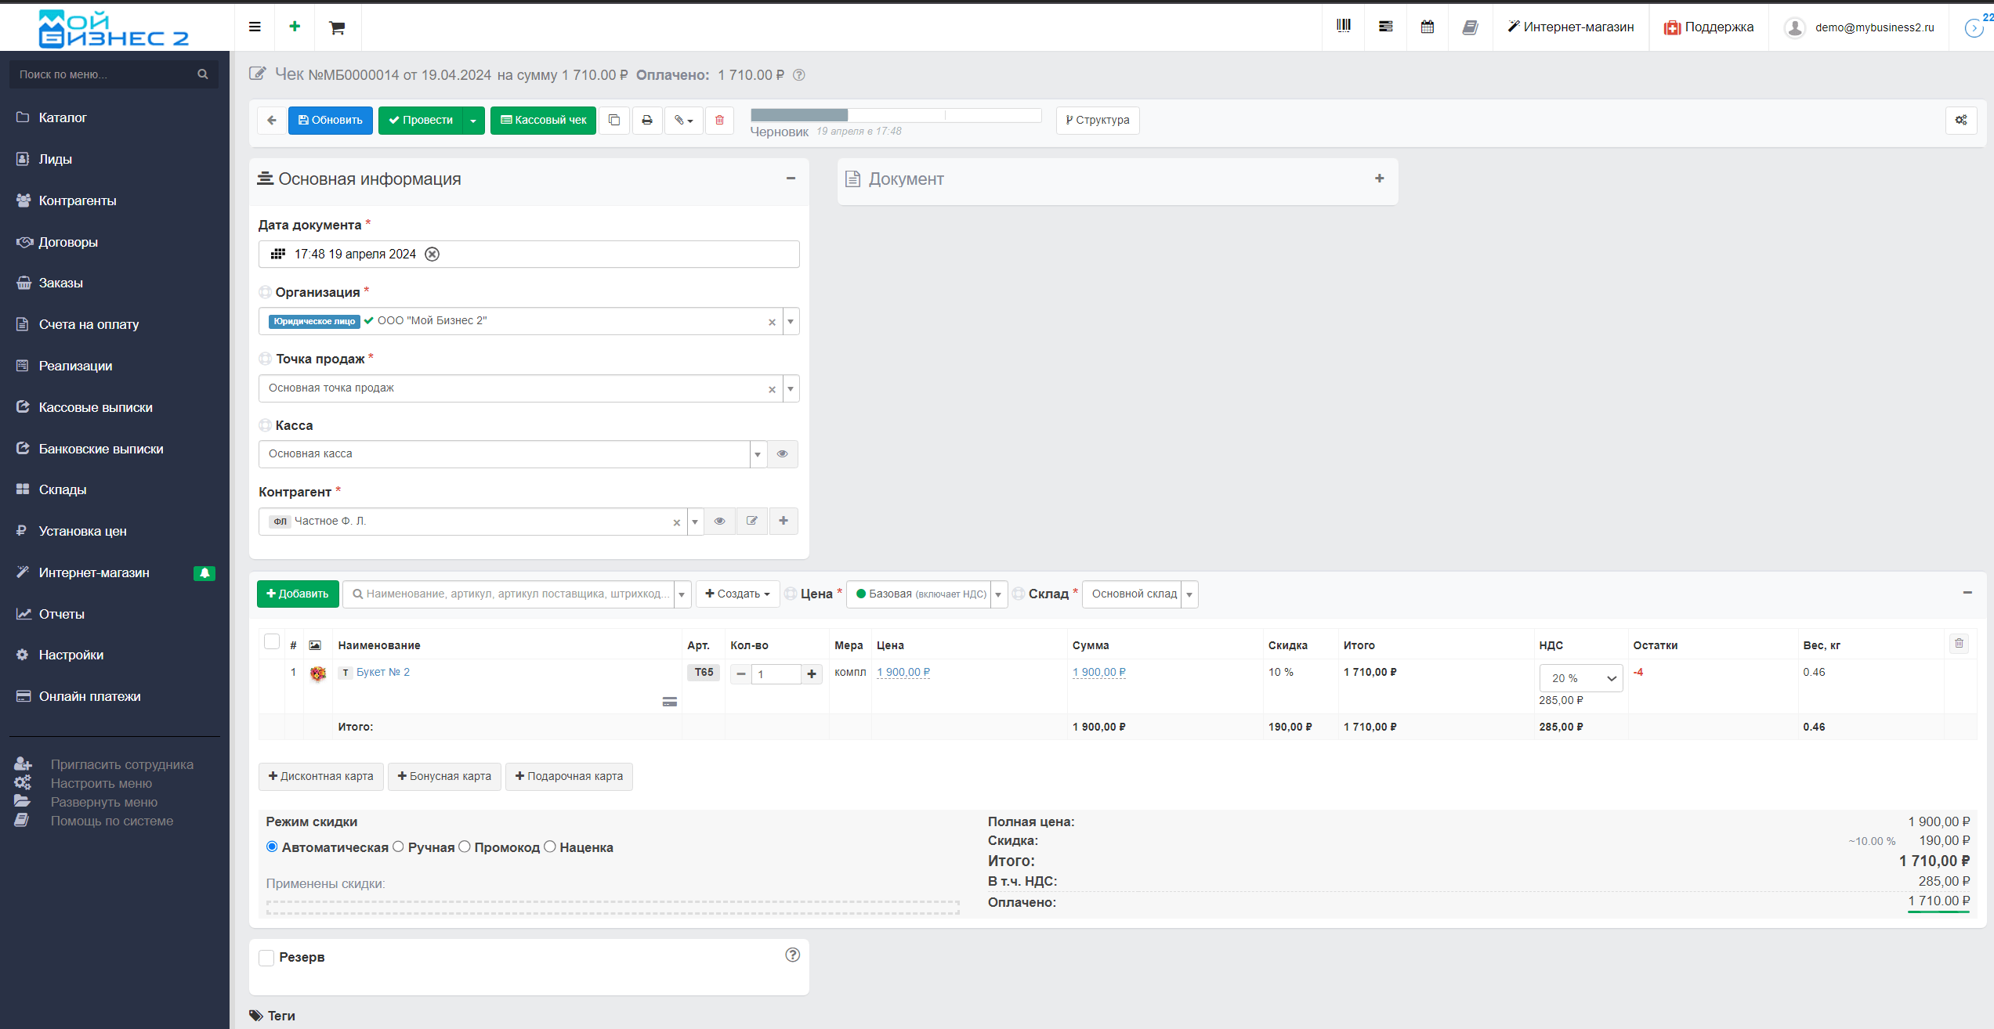Expand the Провести button dropdown arrow
Image resolution: width=1994 pixels, height=1029 pixels.
point(473,121)
